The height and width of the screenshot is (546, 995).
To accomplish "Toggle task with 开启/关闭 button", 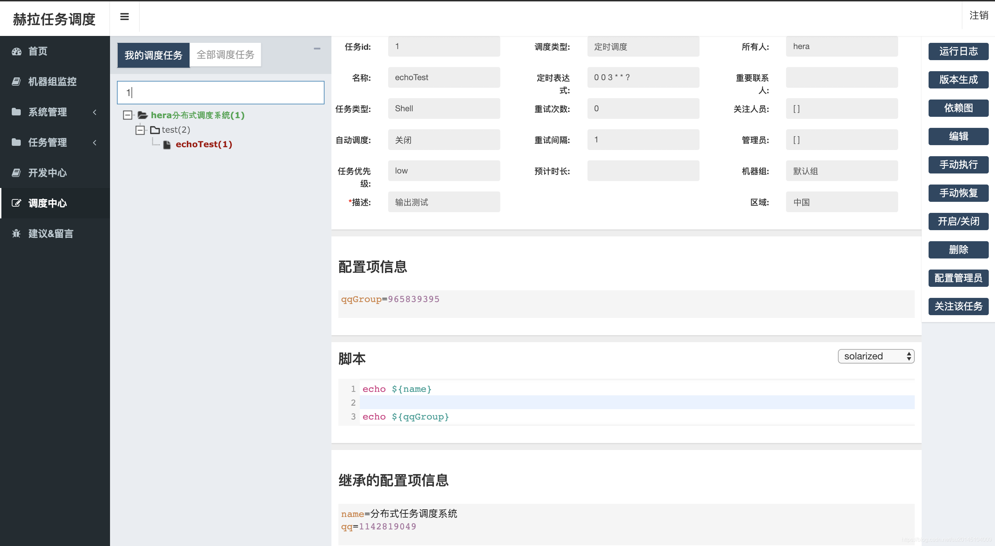I will pos(958,221).
